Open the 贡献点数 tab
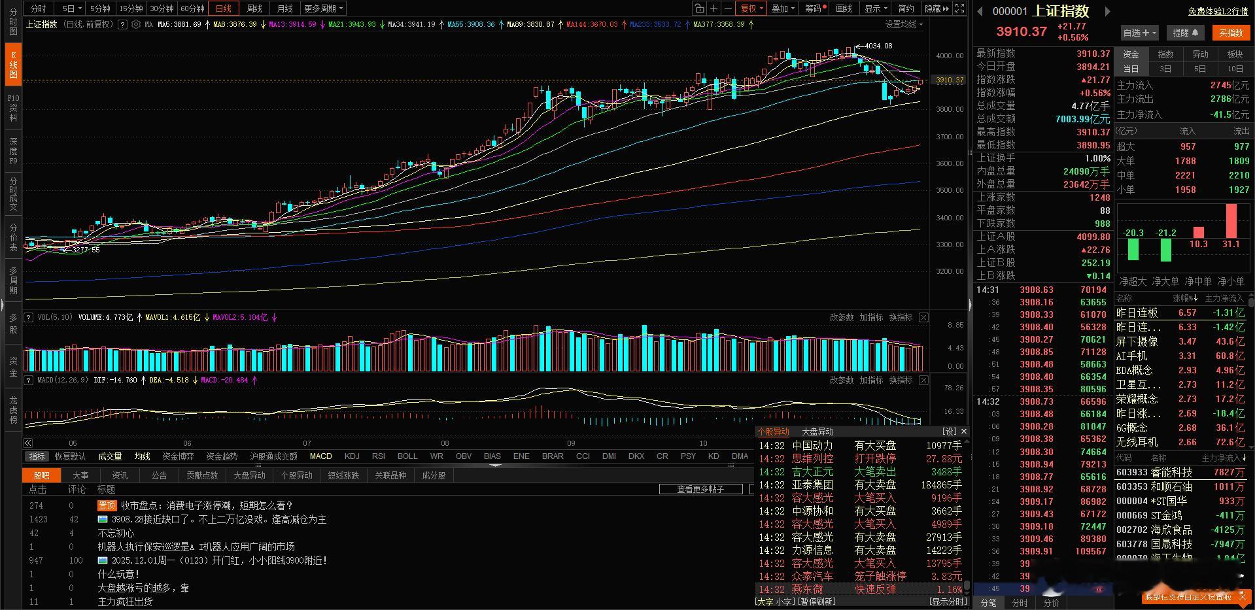 coord(202,475)
